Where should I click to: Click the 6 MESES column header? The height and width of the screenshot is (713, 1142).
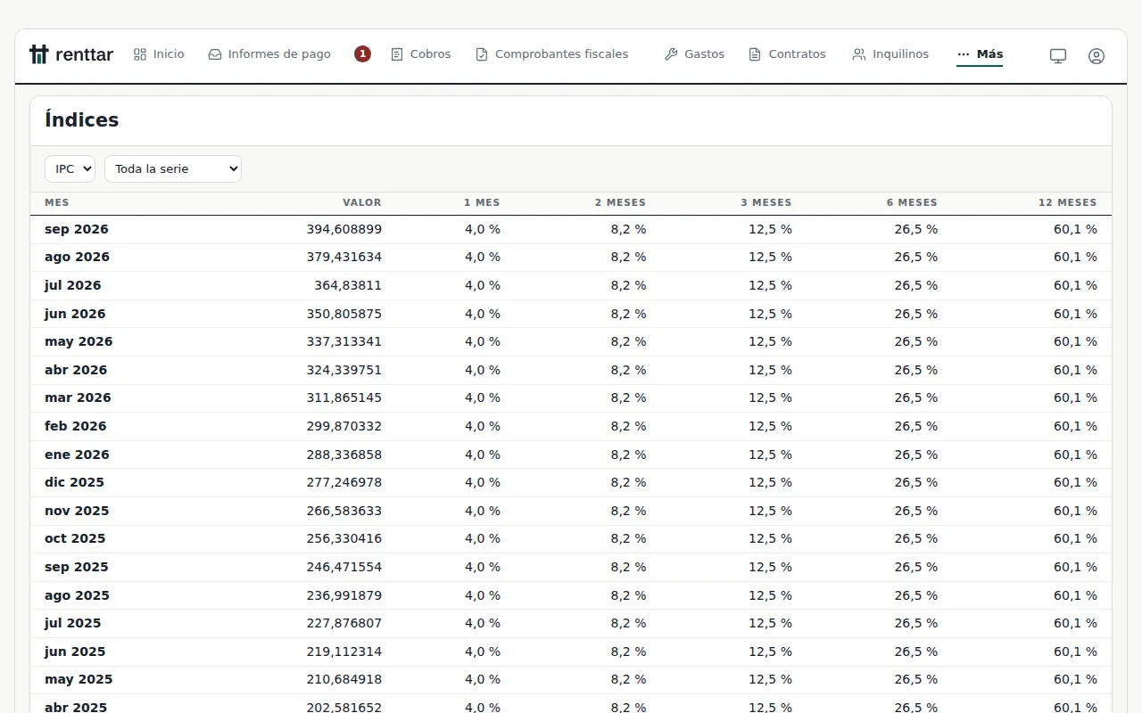pyautogui.click(x=912, y=202)
